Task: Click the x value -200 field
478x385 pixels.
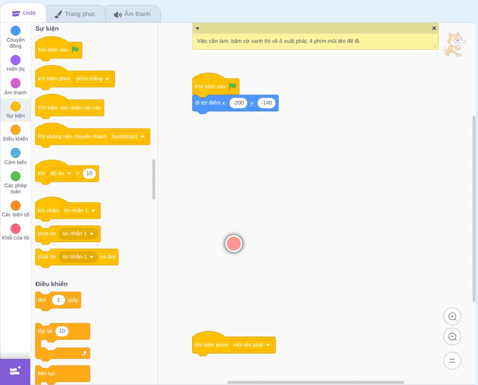Action: pos(239,103)
